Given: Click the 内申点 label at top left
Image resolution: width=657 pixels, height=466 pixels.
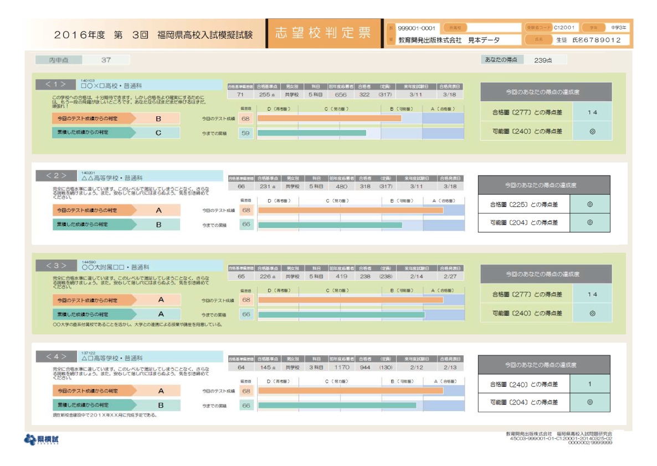Looking at the screenshot, I should 58,60.
